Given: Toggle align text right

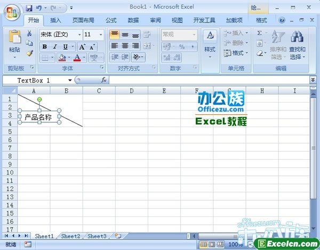Looking at the screenshot, I should click(135, 45).
